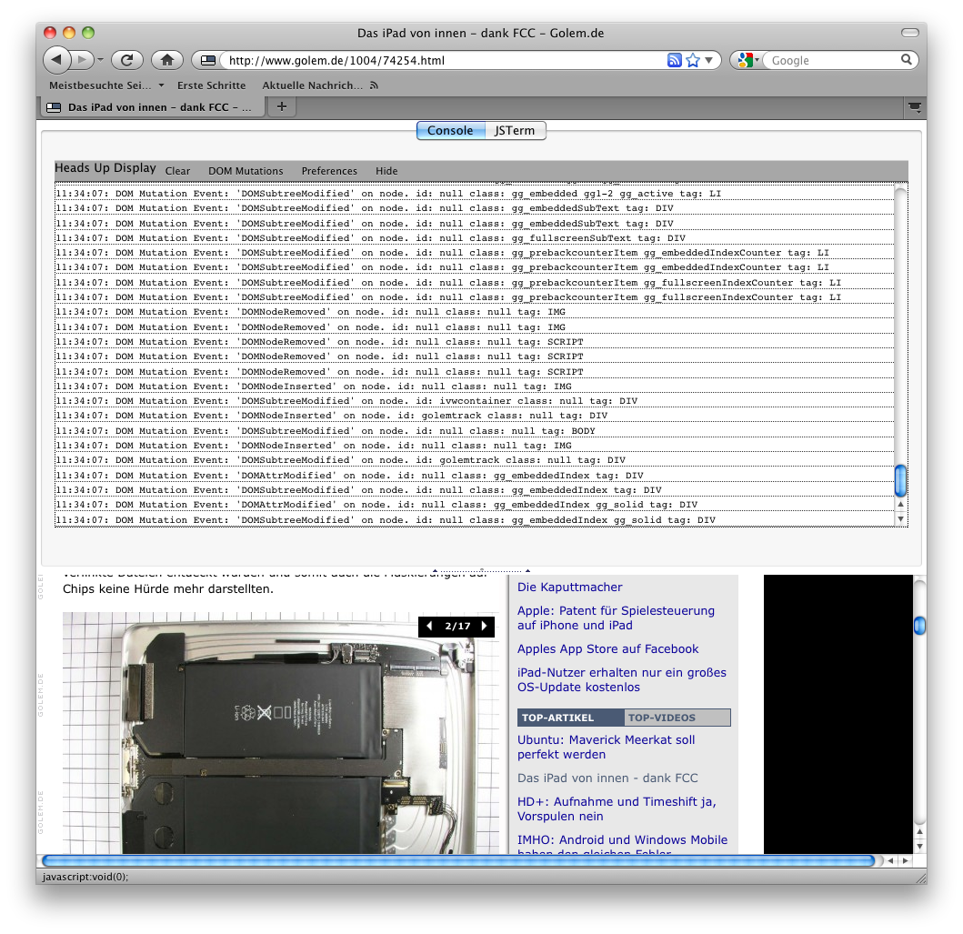
Task: Click the HUD panel splitter handle
Action: 482,570
